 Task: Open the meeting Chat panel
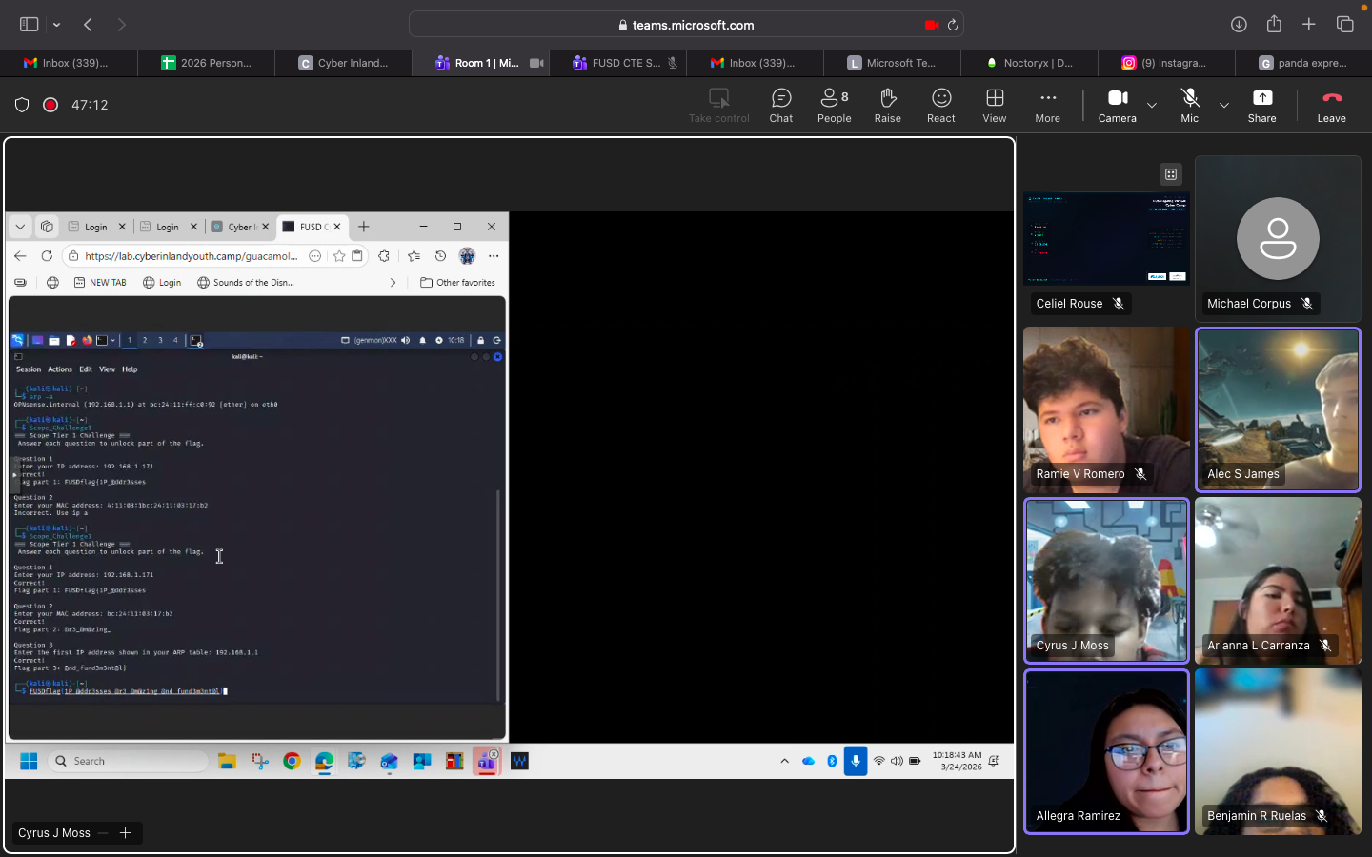(x=780, y=105)
